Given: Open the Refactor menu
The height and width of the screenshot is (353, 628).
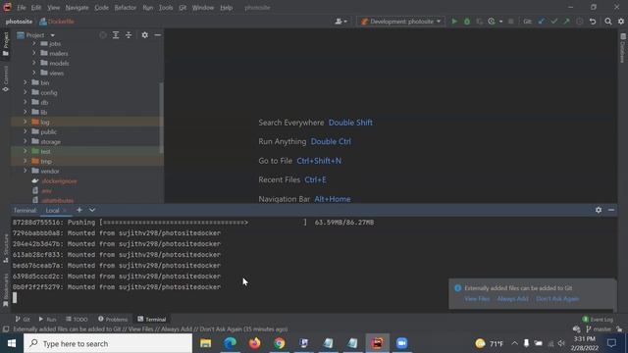Looking at the screenshot, I should pos(126,8).
